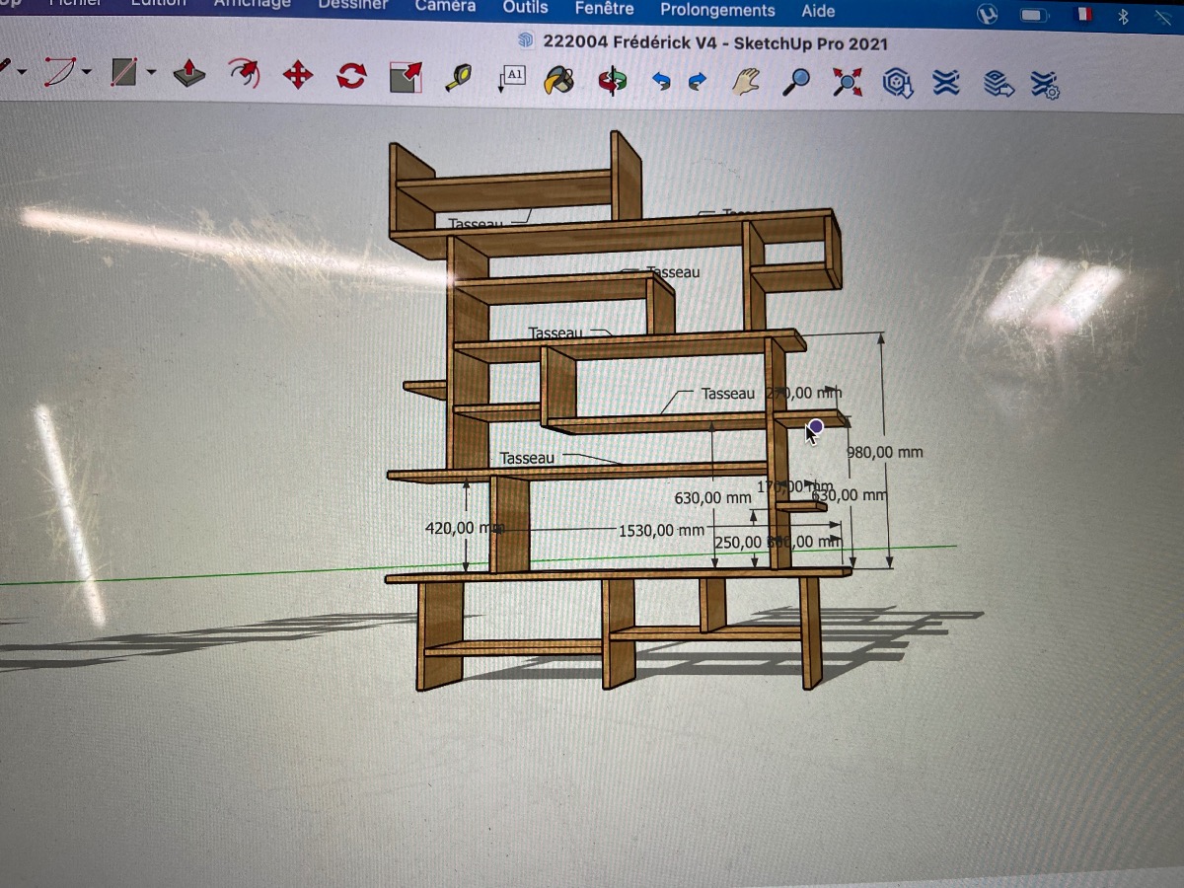Screen dimensions: 1184x888
Task: Select the Offset tool
Action: [243, 73]
